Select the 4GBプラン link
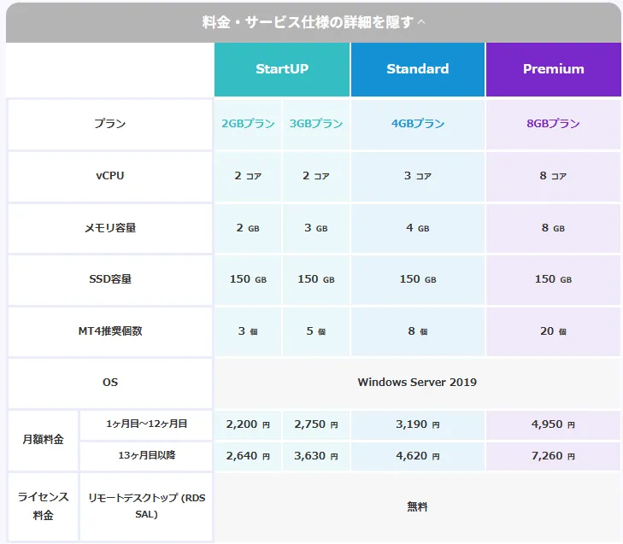623x544 pixels. click(417, 124)
